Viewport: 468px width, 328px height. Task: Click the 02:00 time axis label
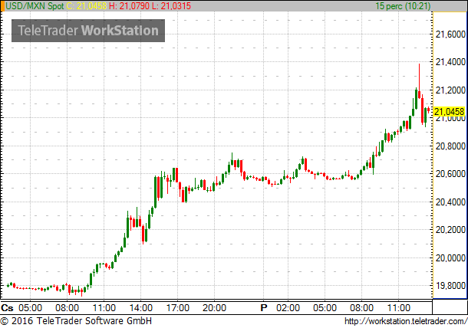[288, 308]
